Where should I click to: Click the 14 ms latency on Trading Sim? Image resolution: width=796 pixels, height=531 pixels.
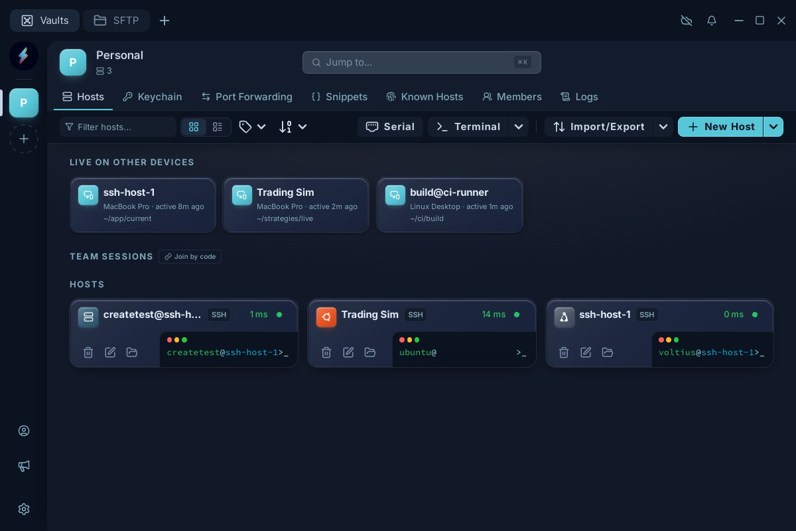494,315
